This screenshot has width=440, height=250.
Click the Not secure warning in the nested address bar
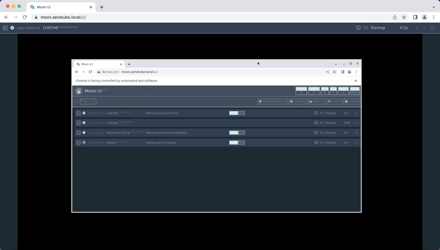tap(107, 72)
